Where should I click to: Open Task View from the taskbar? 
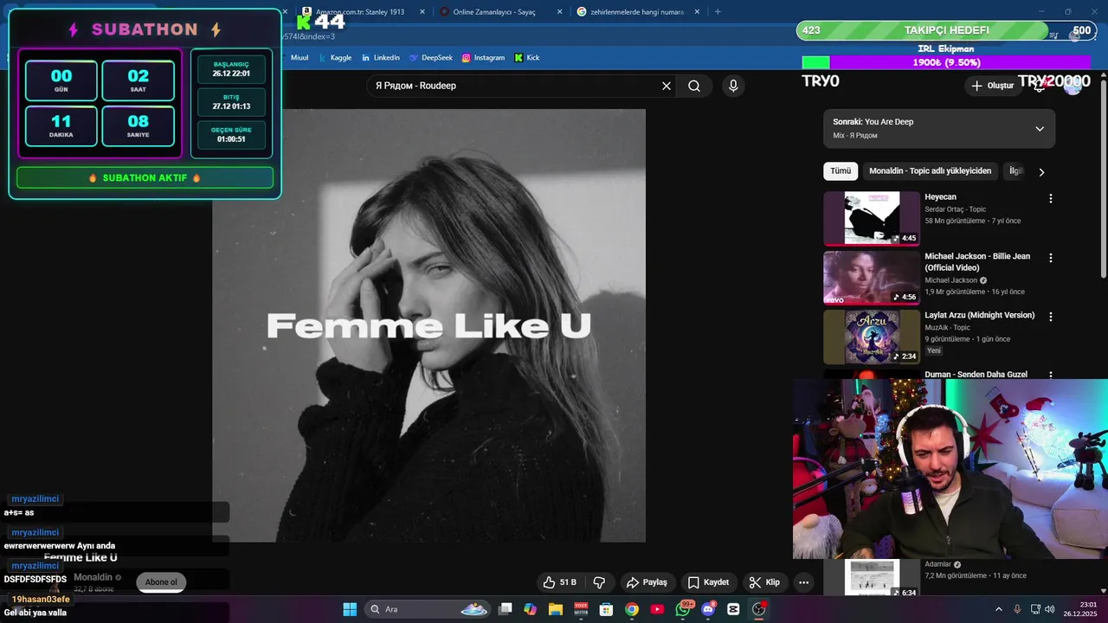(506, 609)
